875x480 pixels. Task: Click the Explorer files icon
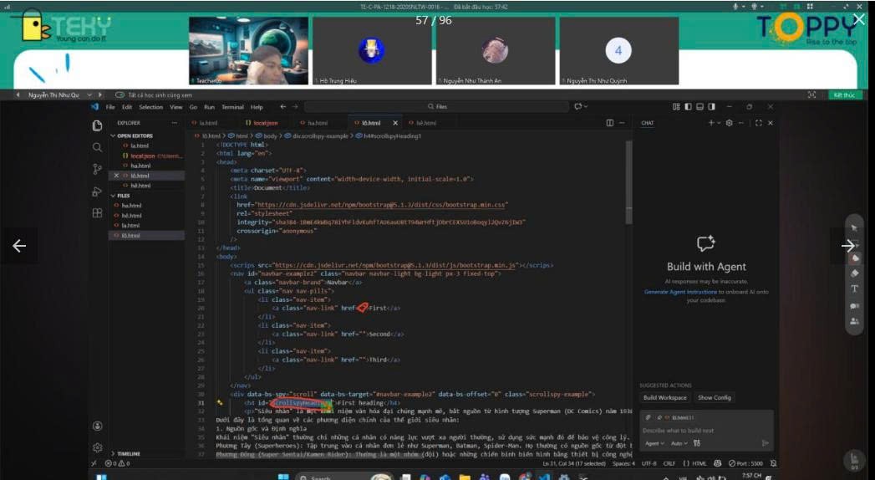coord(97,125)
